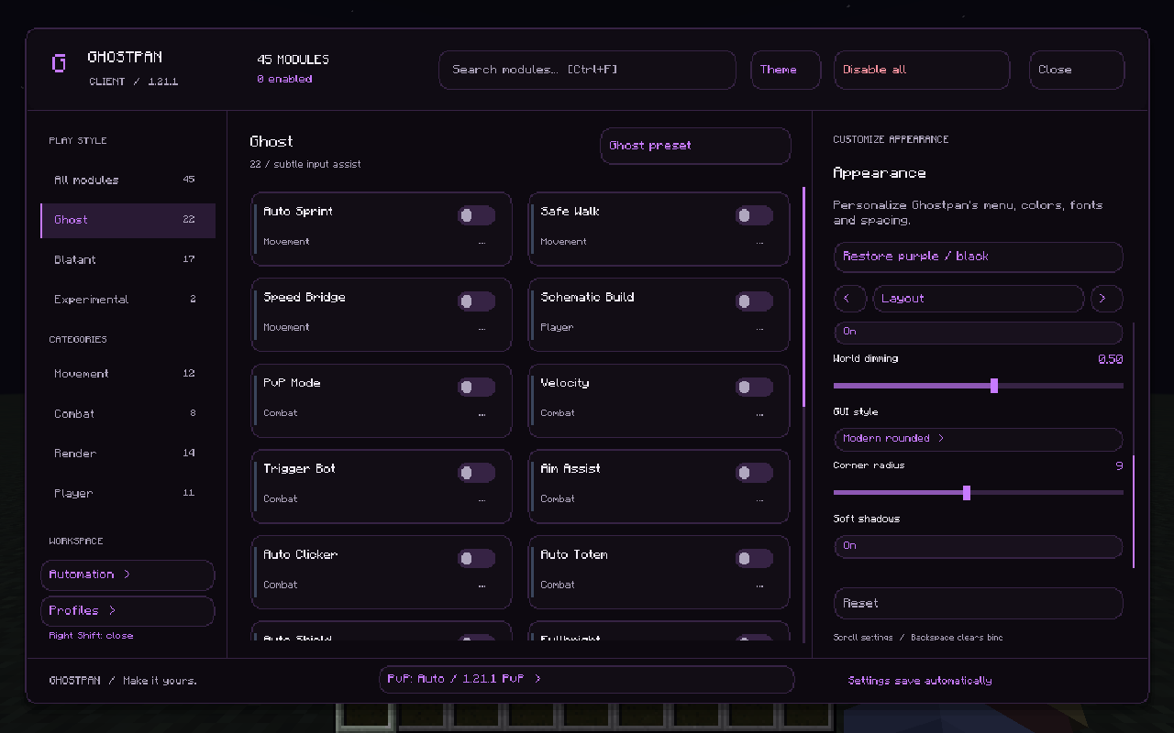The width and height of the screenshot is (1174, 733).
Task: Enable the Safe Walk module switch
Action: (754, 215)
